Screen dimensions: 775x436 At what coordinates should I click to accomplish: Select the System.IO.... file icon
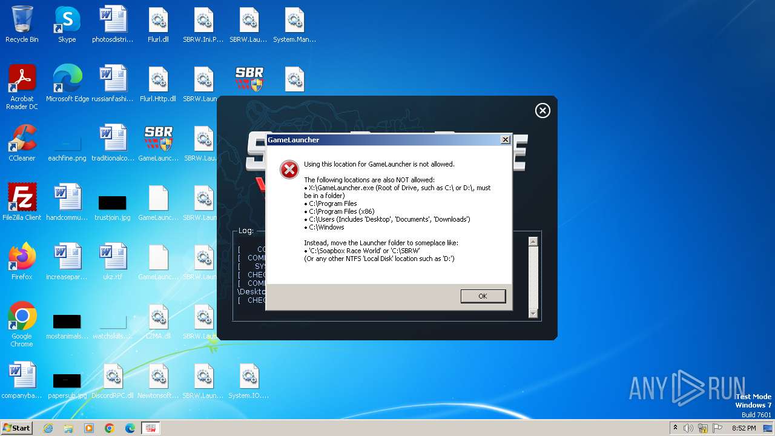tap(249, 380)
